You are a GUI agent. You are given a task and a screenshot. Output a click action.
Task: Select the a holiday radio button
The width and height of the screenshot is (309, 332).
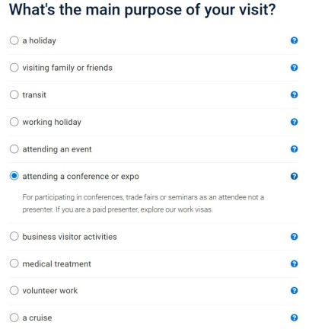[14, 40]
